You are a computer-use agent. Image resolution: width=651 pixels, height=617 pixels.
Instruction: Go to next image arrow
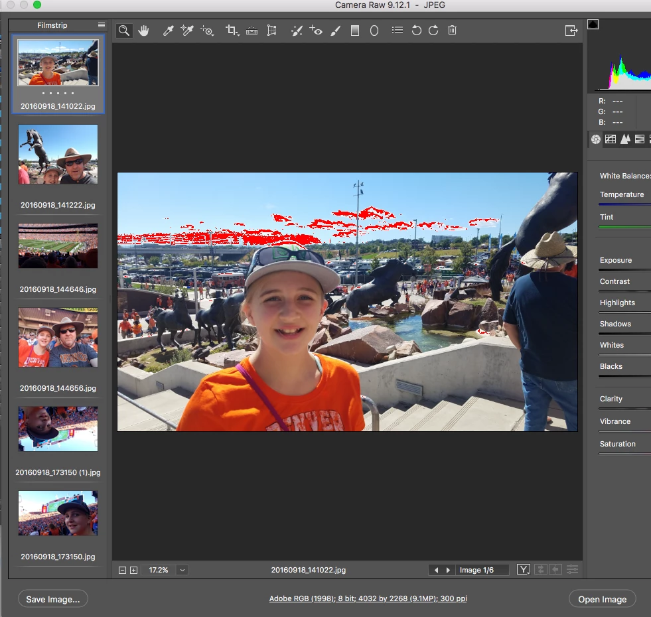coord(448,570)
